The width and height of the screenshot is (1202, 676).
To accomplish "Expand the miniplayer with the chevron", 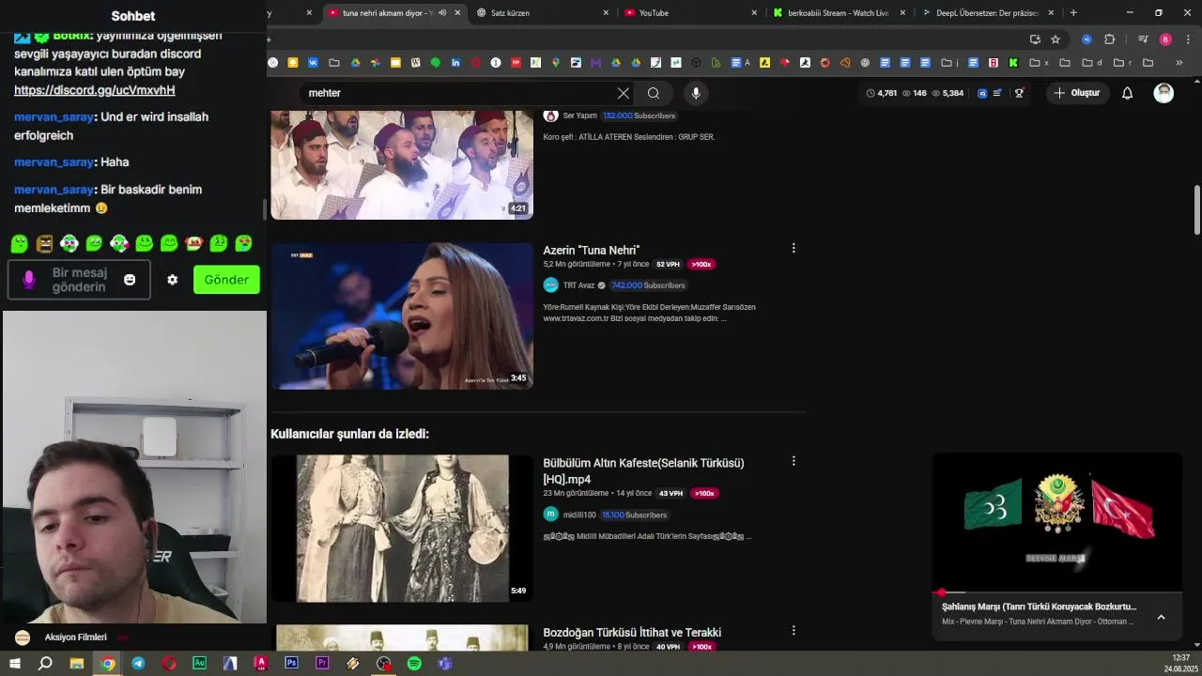I will click(x=1161, y=617).
